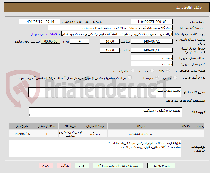Image resolution: width=210 pixels, height=173 pixels.
Task: Click the delivery province field 'سمنان'
Action: (x=152, y=58)
